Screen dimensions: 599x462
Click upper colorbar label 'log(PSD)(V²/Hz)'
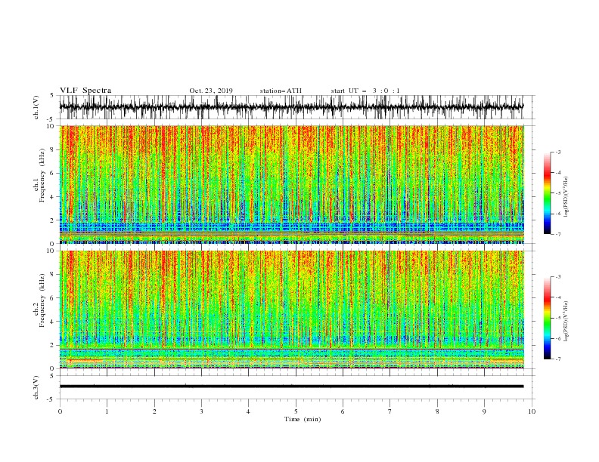[566, 197]
